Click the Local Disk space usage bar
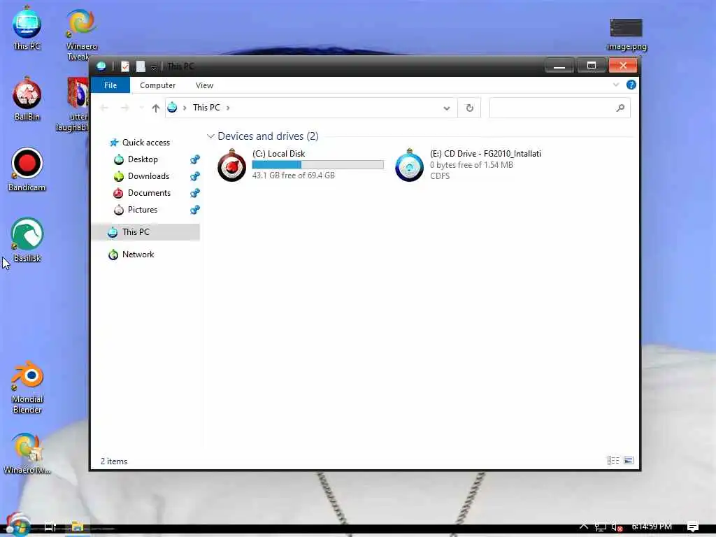The width and height of the screenshot is (716, 537). click(x=318, y=165)
